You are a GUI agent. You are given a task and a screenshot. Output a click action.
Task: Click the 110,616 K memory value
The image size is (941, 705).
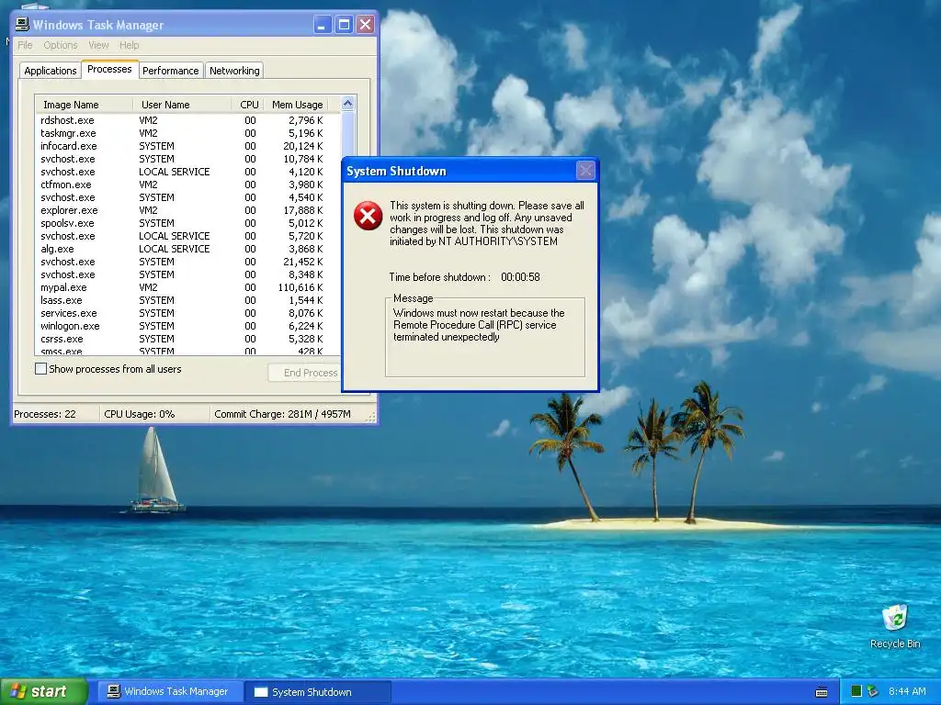click(300, 287)
